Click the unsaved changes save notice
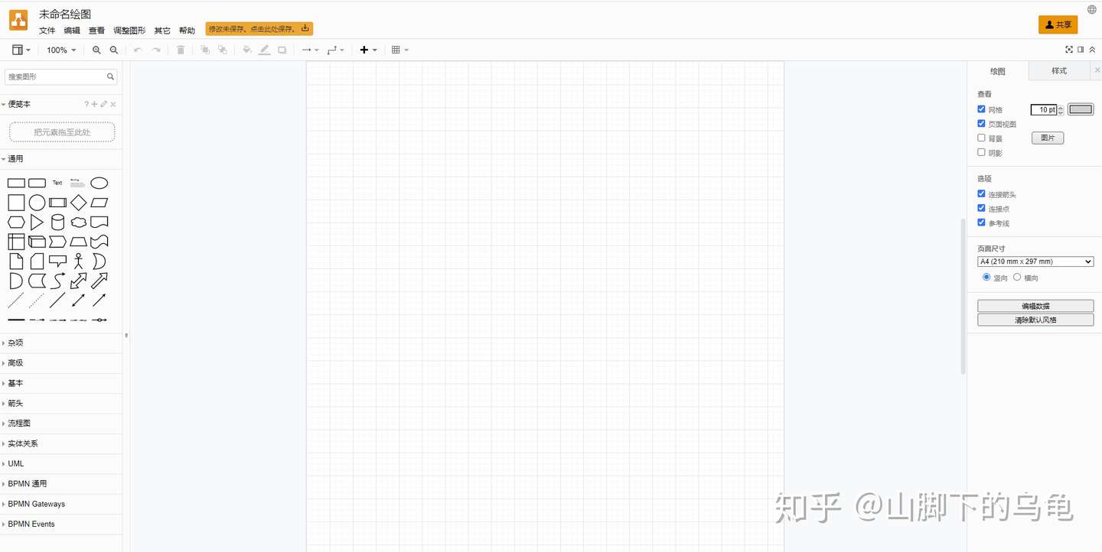This screenshot has width=1102, height=552. (x=259, y=29)
